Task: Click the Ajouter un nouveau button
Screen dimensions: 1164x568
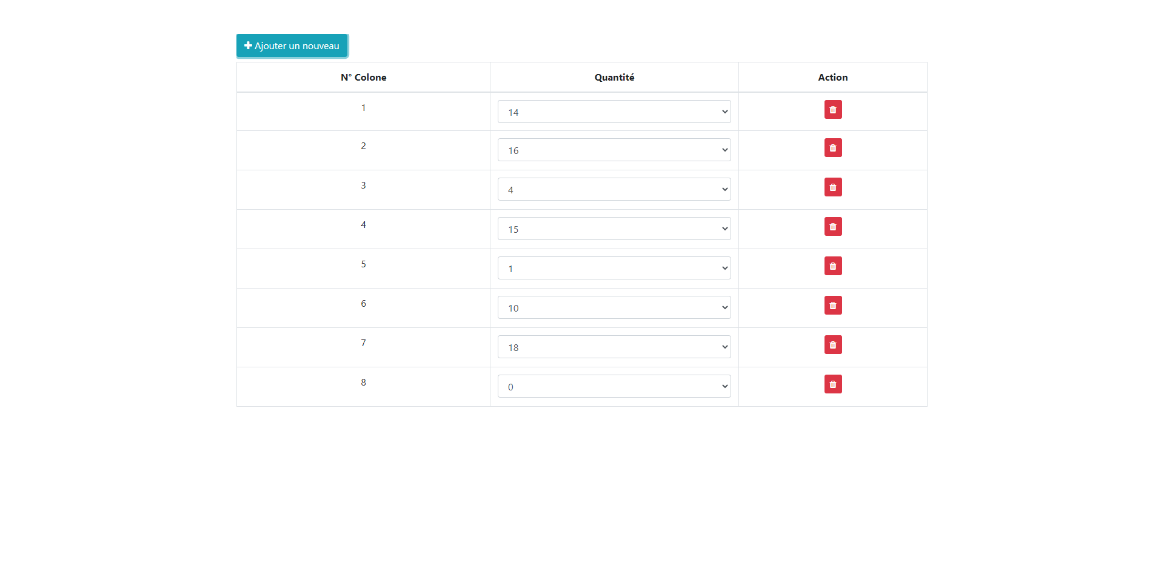Action: pos(292,45)
